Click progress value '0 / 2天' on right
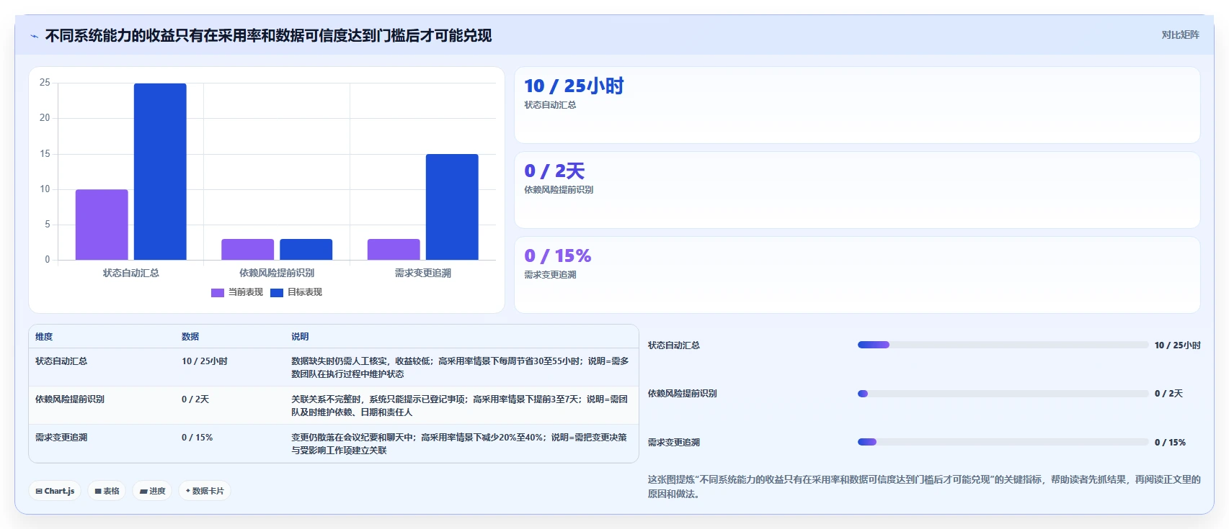The width and height of the screenshot is (1229, 529). (x=1168, y=394)
